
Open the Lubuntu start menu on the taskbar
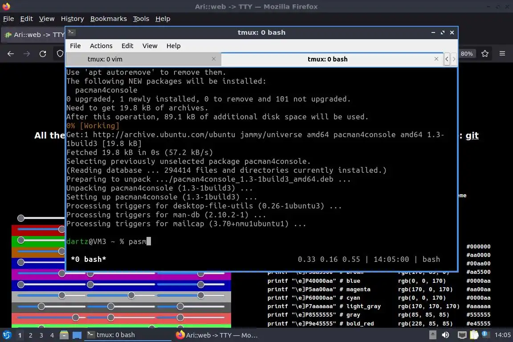7,335
